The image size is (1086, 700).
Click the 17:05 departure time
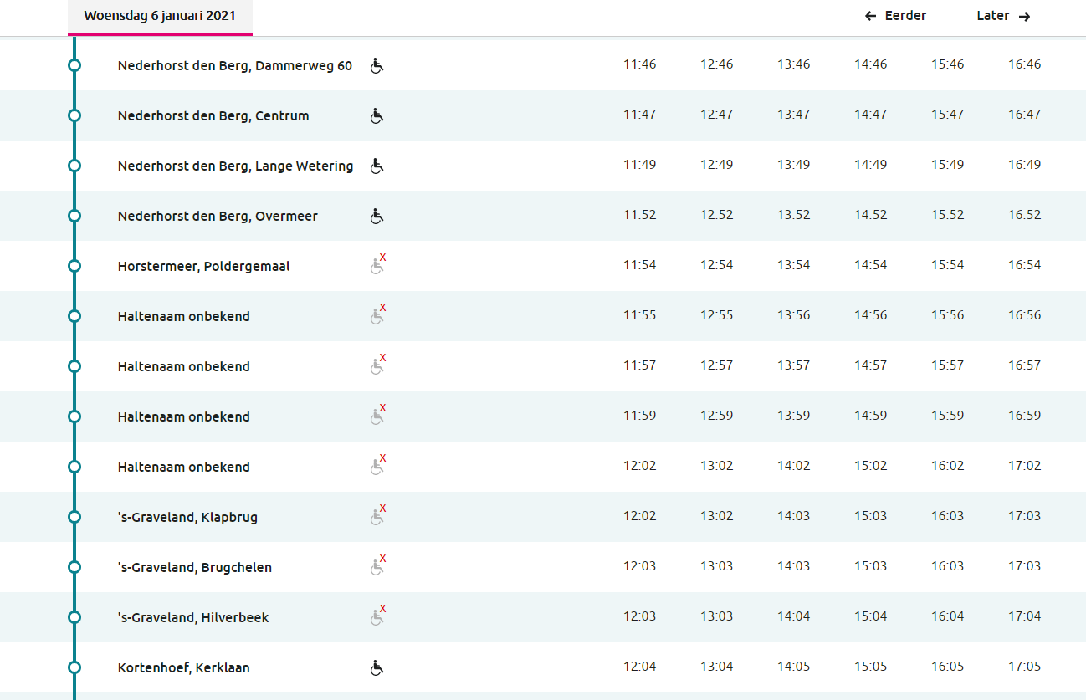pos(1025,666)
